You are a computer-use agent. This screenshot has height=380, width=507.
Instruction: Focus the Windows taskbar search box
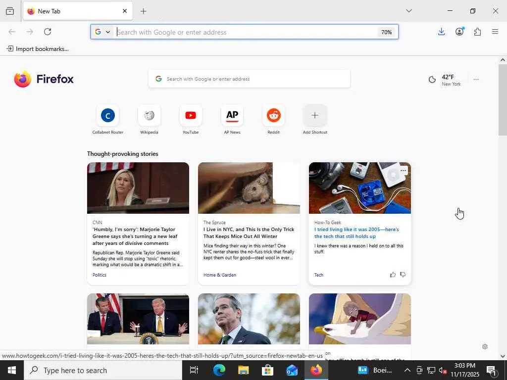point(103,370)
